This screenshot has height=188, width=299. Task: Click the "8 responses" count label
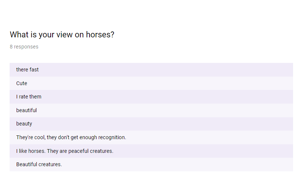click(24, 47)
